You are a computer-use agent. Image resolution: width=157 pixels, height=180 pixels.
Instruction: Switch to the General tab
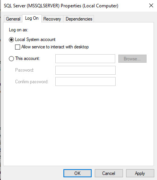[x=13, y=19]
